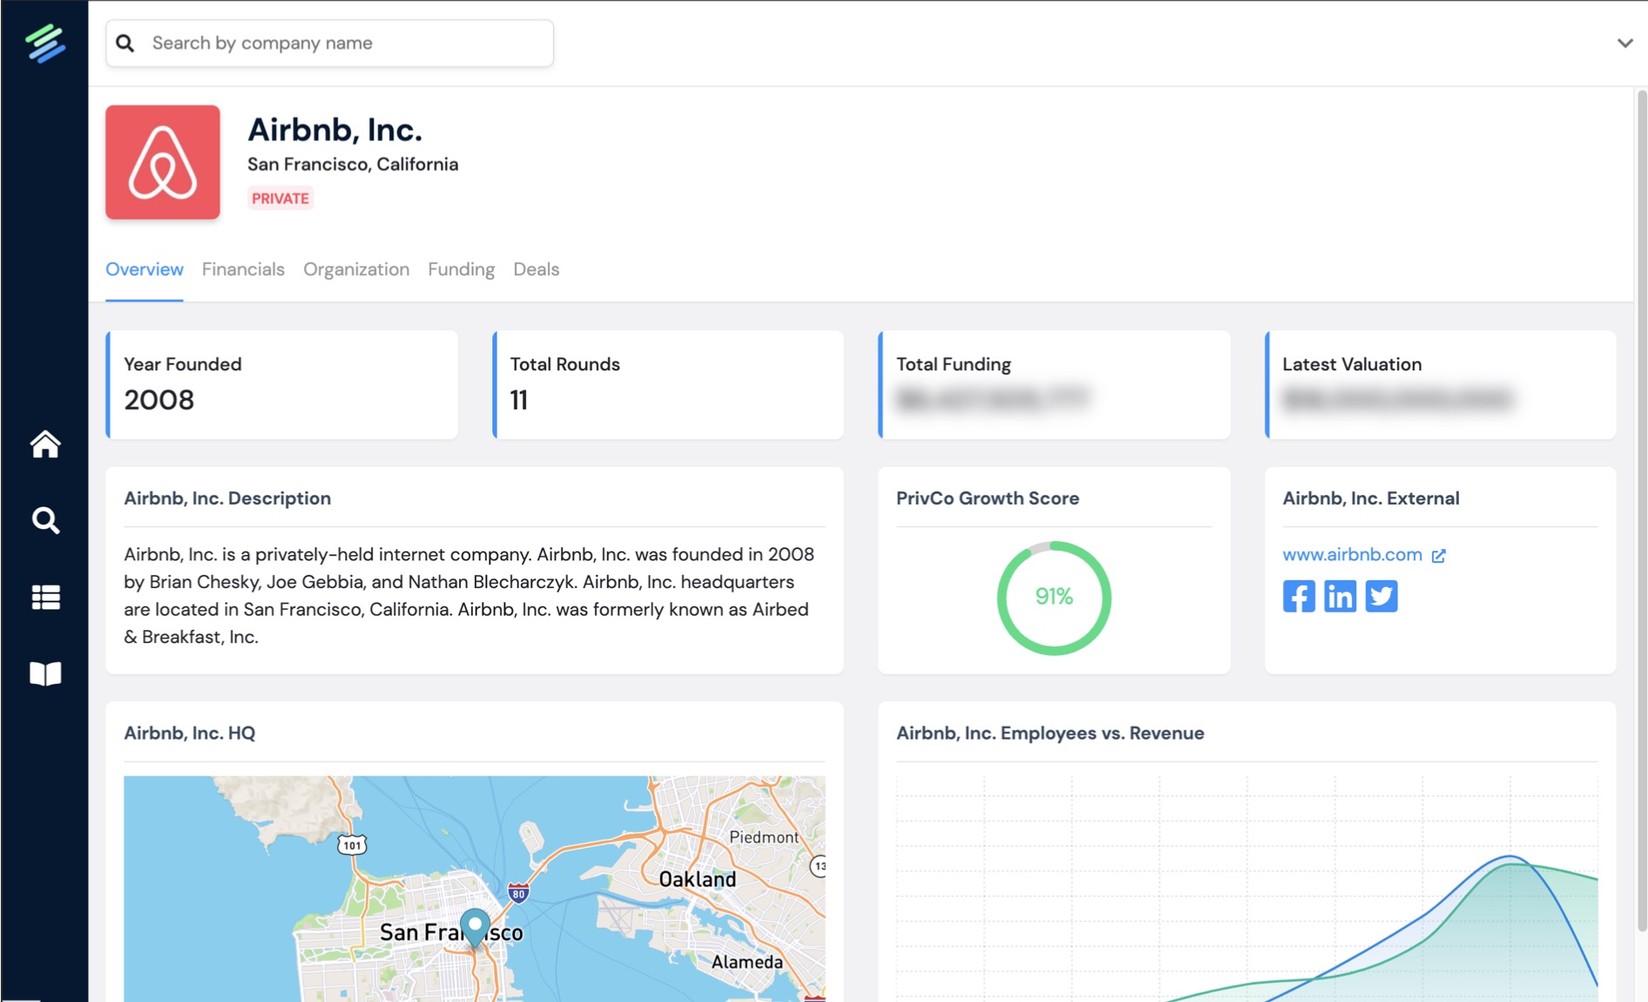Select the Funding tab

461,269
